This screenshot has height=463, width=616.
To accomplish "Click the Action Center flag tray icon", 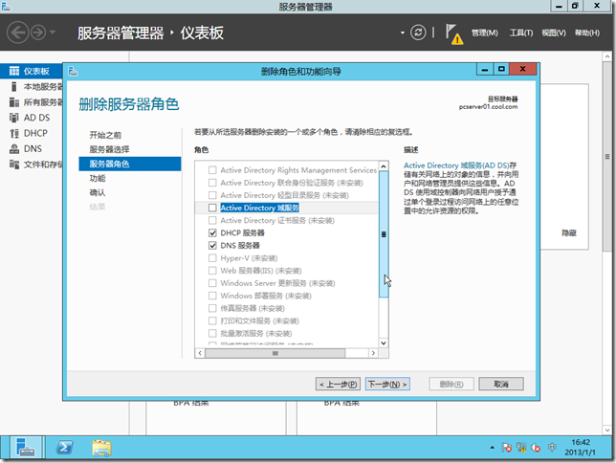I will [507, 448].
